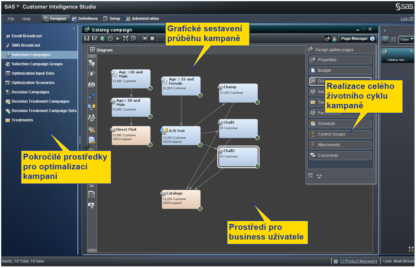Click the clipboard icon in the campaign toolbar

[x=110, y=39]
